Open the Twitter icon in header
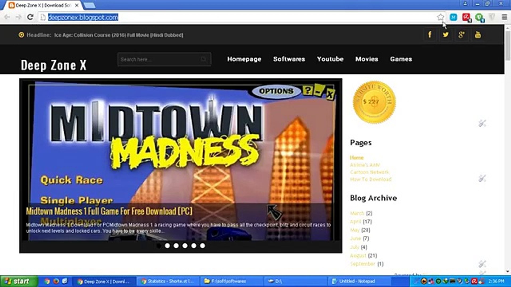Viewport: 511px width, 287px height. (446, 35)
